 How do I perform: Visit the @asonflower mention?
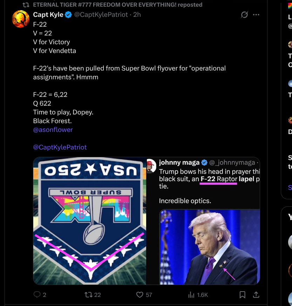[x=53, y=129]
